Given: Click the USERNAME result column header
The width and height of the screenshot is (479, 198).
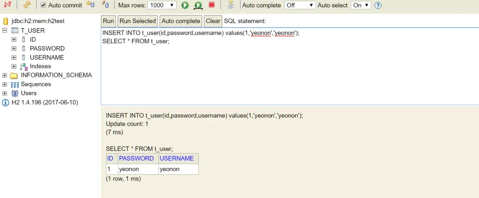Looking at the screenshot, I should tap(178, 158).
